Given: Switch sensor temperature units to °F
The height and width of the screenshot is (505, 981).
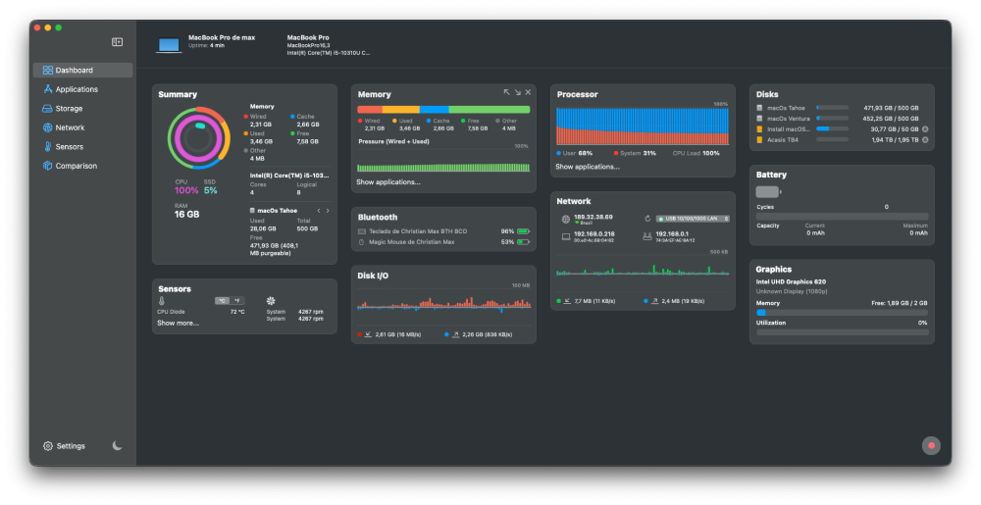Looking at the screenshot, I should [237, 301].
